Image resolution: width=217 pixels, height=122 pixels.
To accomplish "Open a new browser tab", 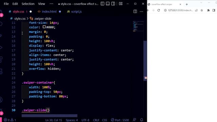I will coord(187,4).
